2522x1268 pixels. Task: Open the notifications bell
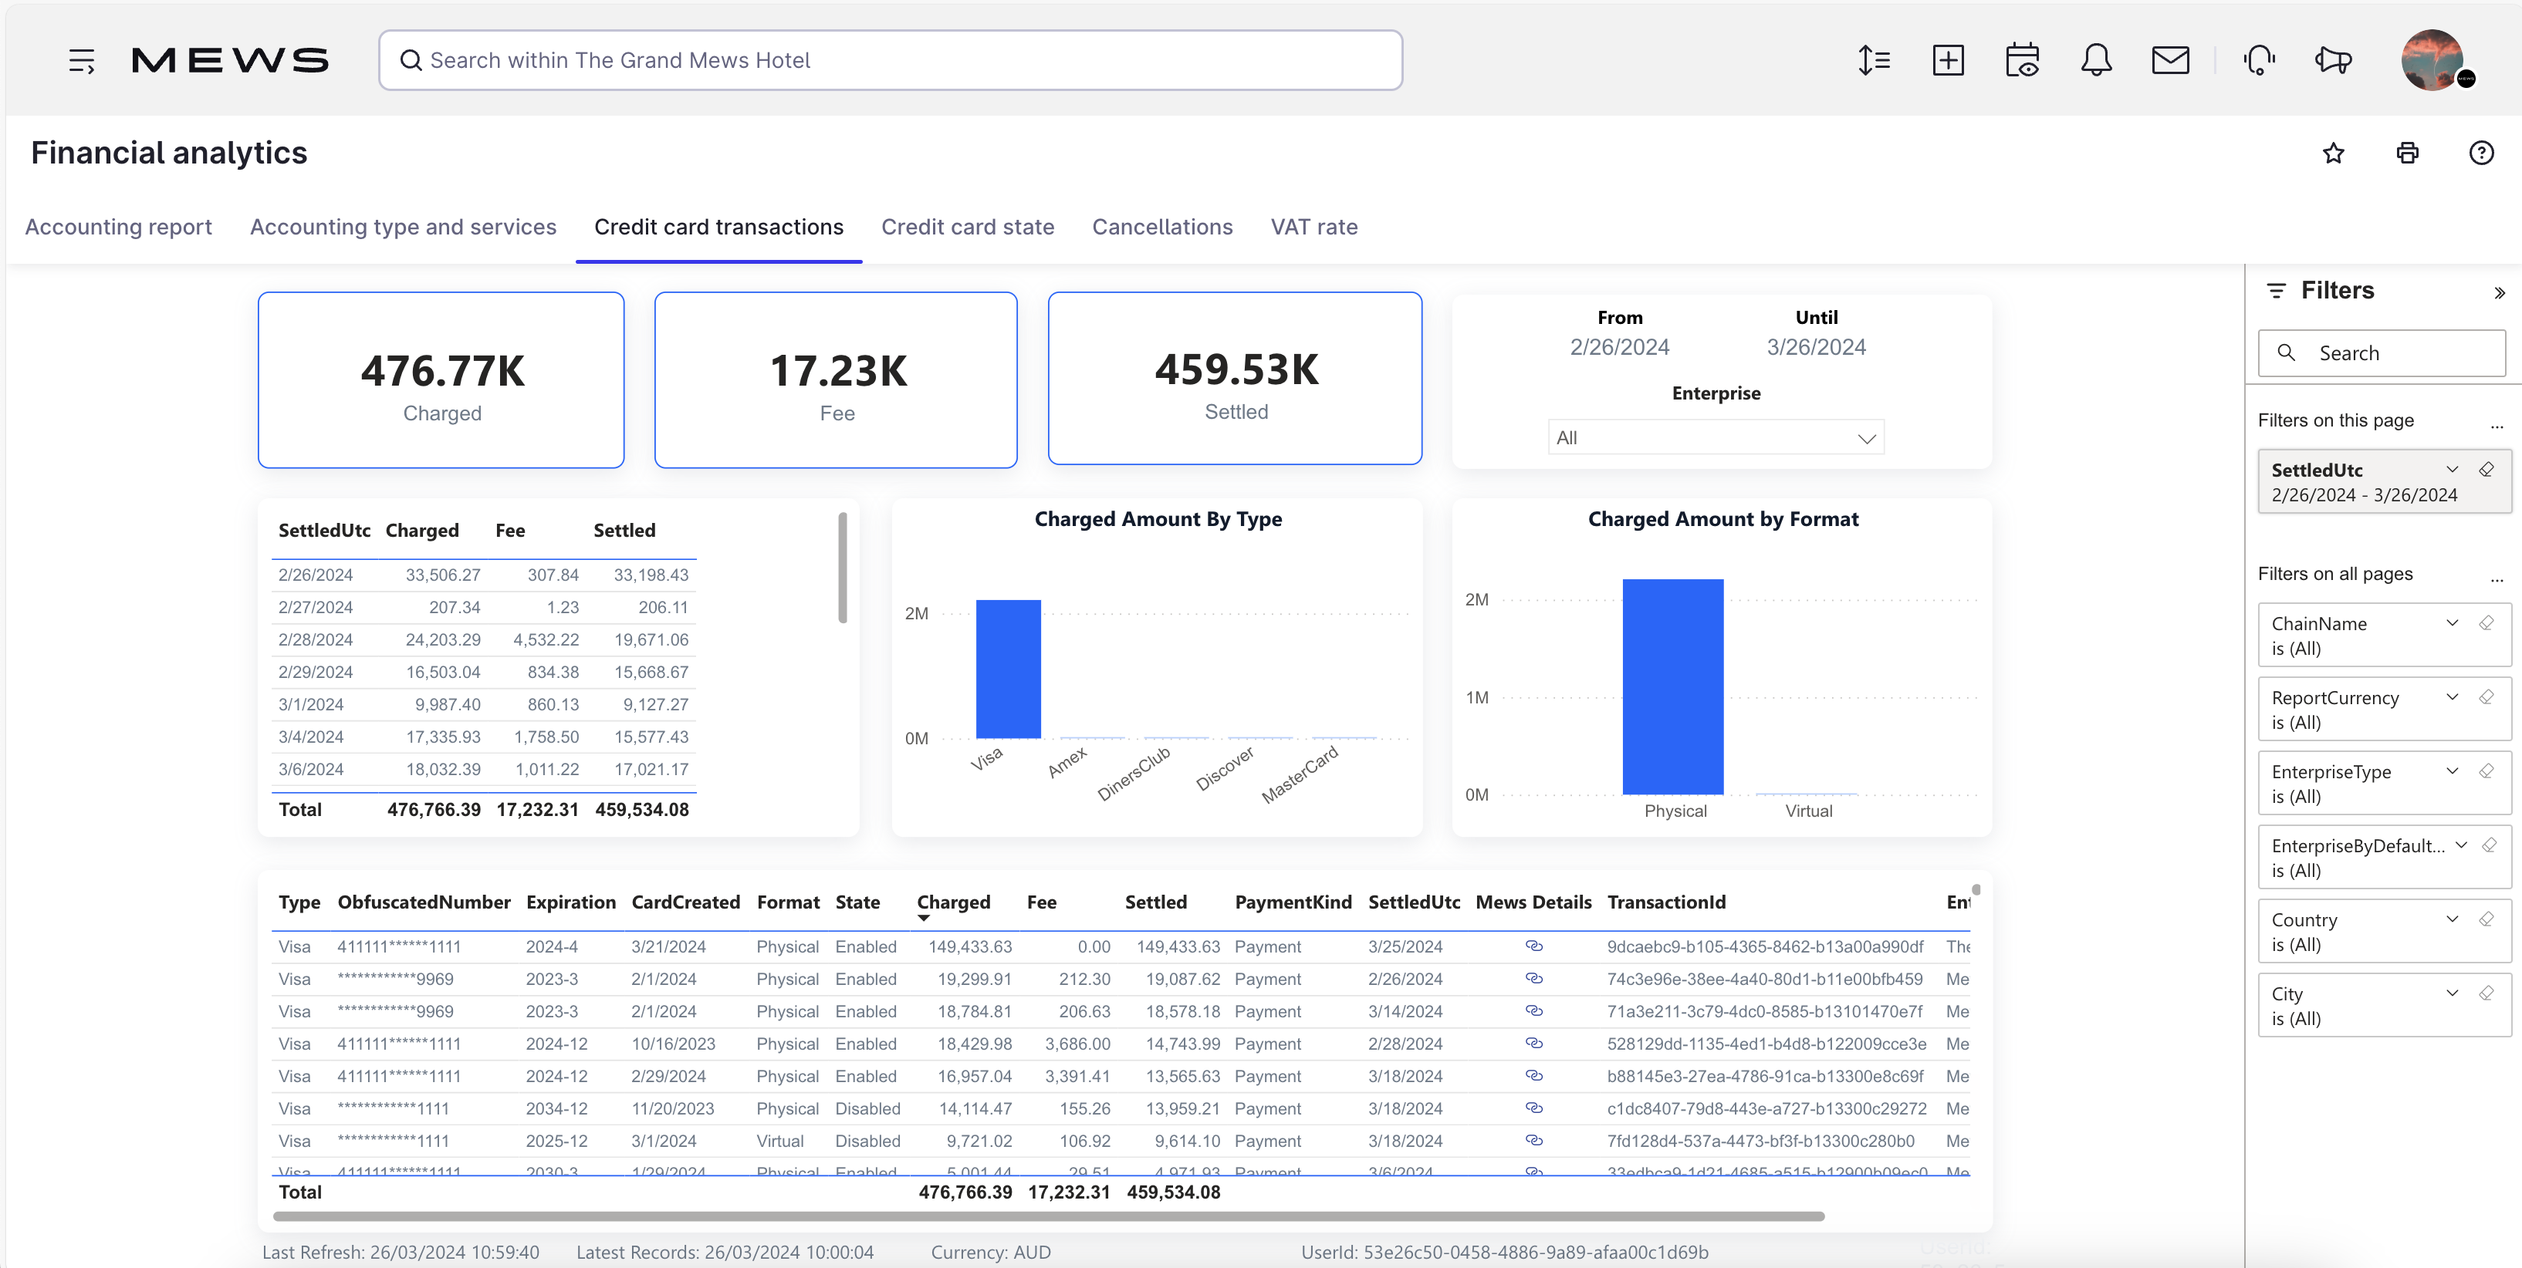[x=2096, y=61]
